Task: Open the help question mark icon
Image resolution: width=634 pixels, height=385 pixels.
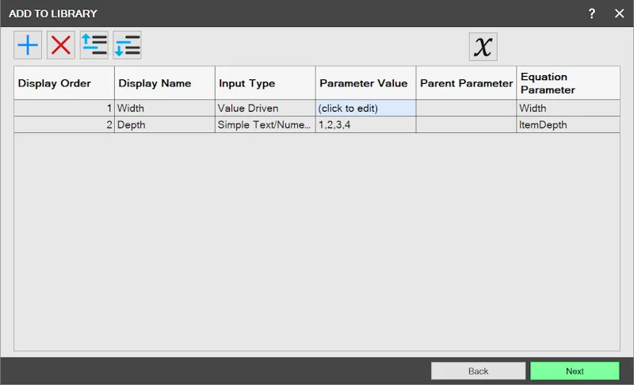Action: pos(591,13)
